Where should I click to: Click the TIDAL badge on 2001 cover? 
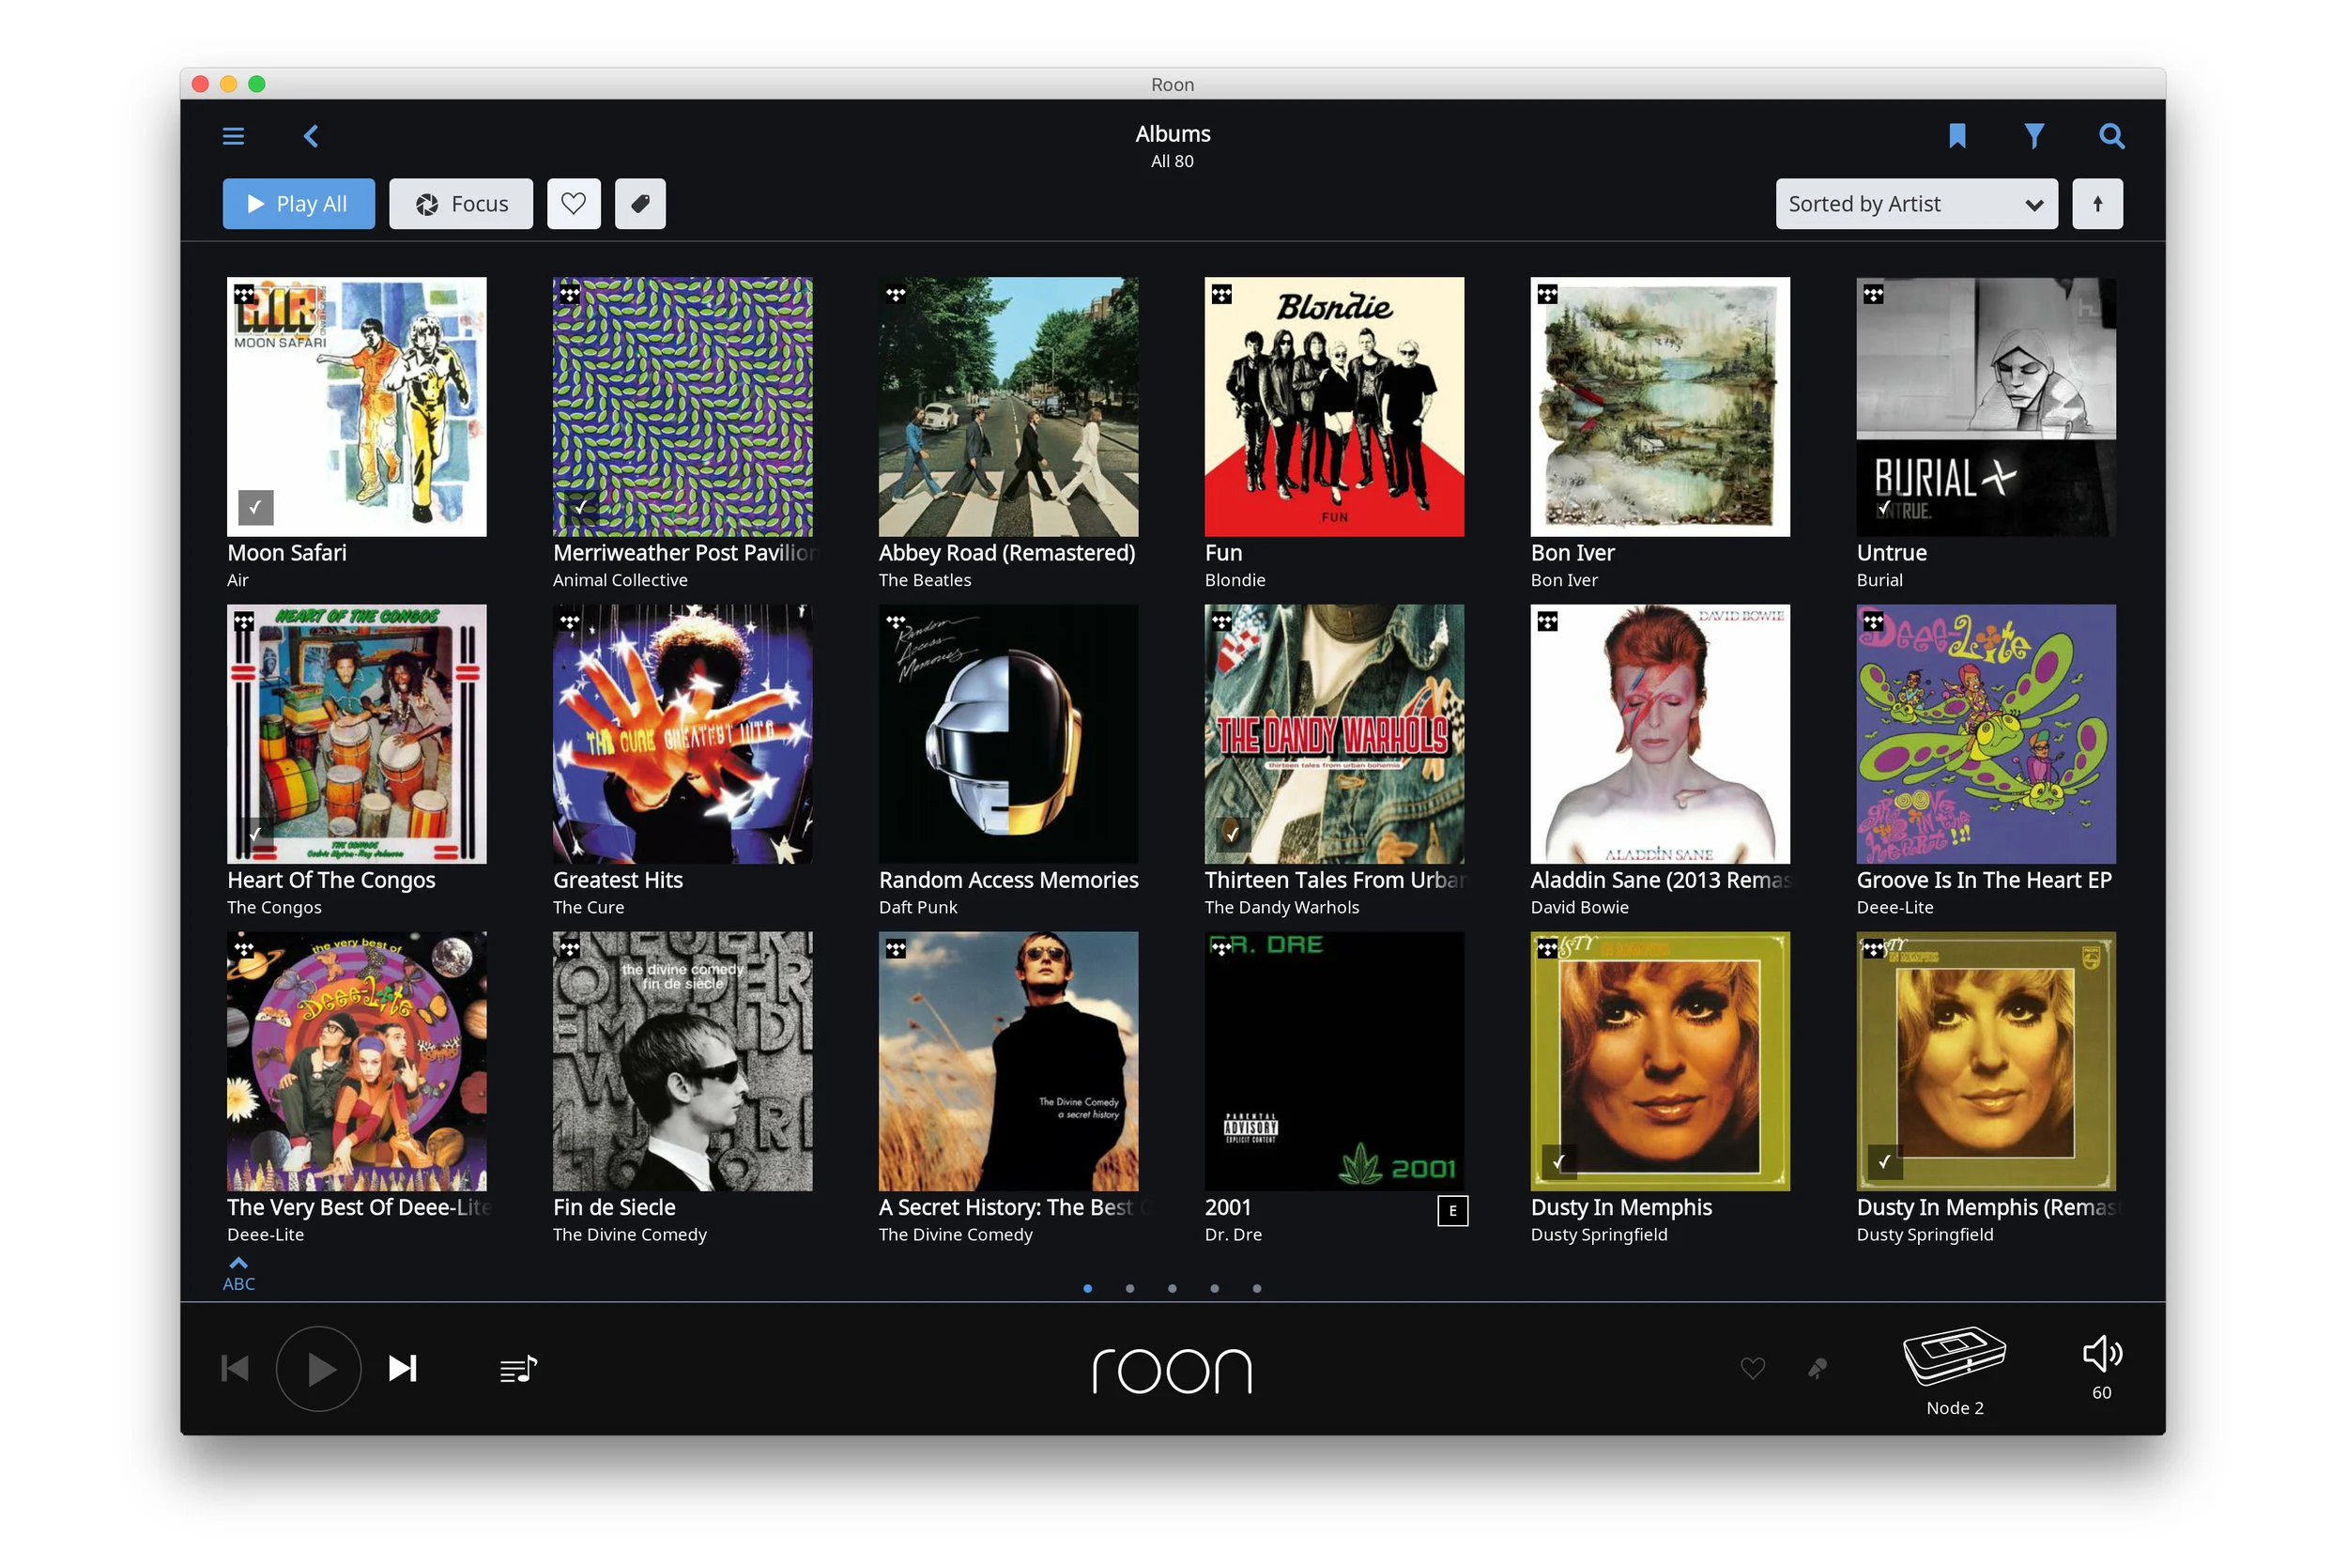(x=1222, y=949)
